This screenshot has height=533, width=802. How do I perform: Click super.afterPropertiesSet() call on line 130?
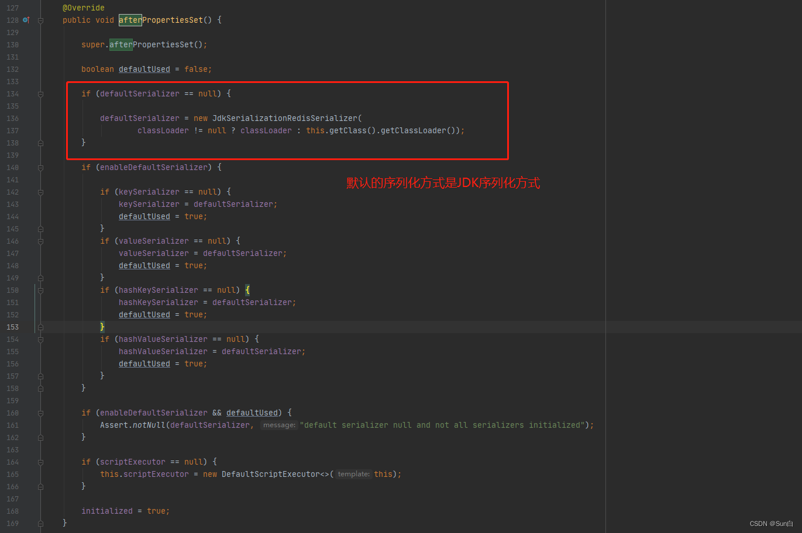click(144, 44)
